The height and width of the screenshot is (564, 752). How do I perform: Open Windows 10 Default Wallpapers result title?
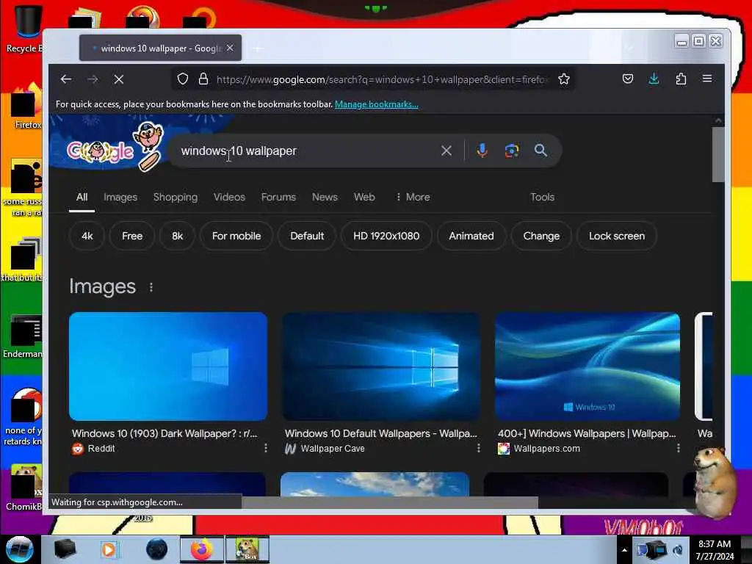tap(381, 433)
